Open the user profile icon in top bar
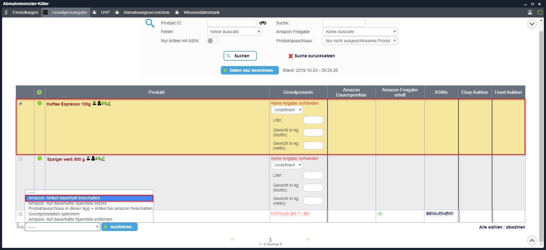This screenshot has height=250, width=546. point(530,12)
